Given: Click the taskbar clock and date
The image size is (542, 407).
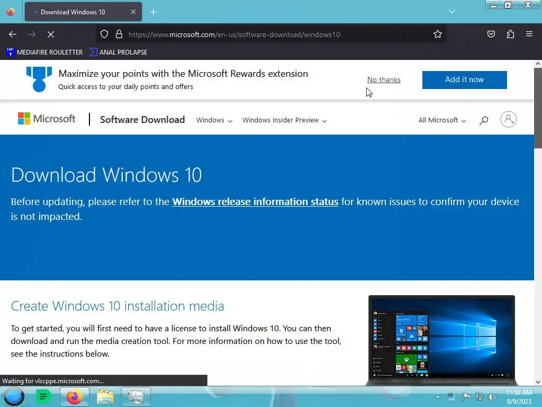Looking at the screenshot, I should point(519,397).
